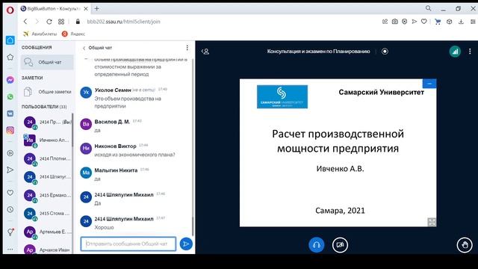The height and width of the screenshot is (269, 478).
Task: Click the users list scrollbar
Action: coord(72,129)
